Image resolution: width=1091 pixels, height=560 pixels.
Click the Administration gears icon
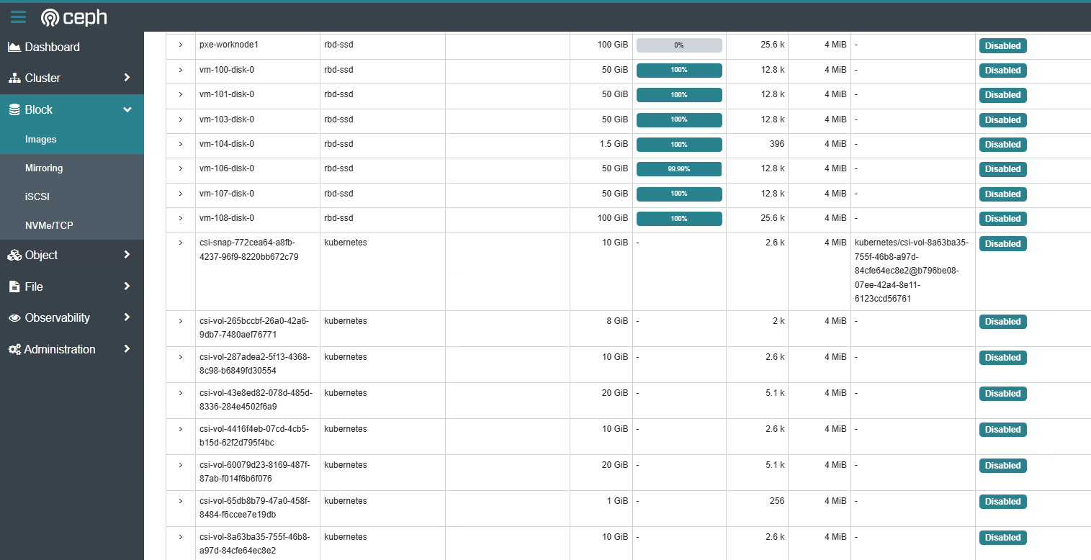14,349
